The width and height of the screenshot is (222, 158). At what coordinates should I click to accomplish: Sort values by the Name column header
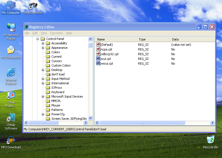point(115,39)
